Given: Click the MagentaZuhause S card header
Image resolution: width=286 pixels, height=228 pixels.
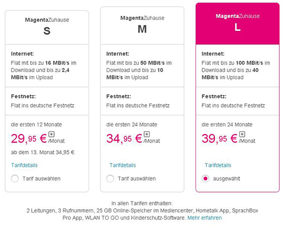Looking at the screenshot, I should tap(47, 28).
